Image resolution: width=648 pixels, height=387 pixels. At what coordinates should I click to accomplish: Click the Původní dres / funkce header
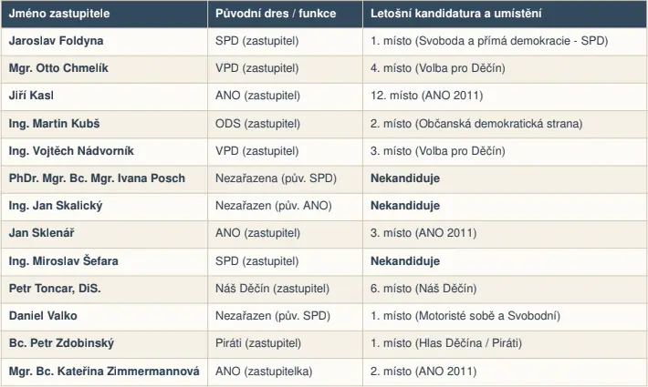pos(276,14)
